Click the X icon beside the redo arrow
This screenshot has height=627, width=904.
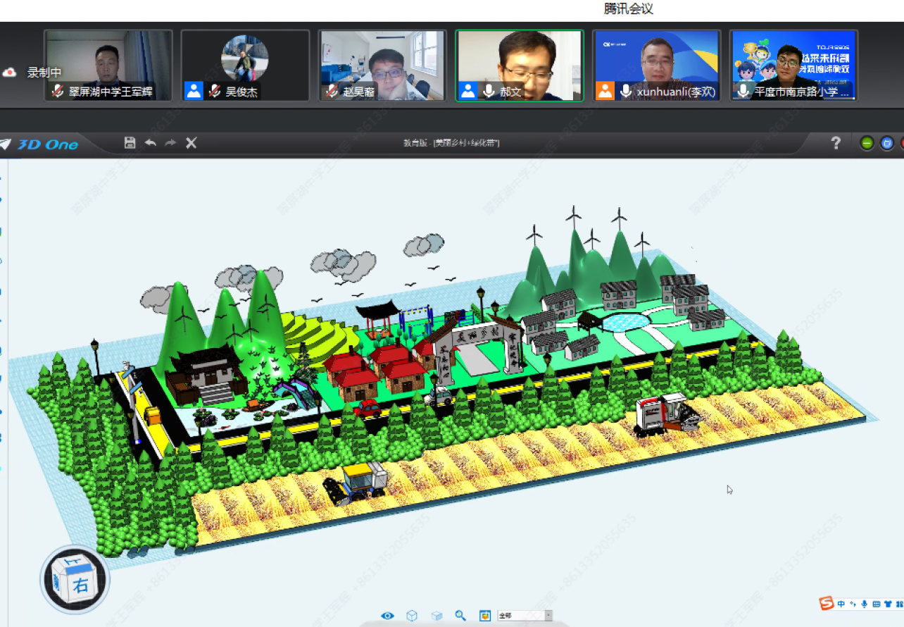[x=191, y=143]
